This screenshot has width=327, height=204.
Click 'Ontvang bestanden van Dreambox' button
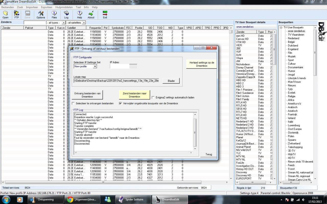[x=87, y=95]
